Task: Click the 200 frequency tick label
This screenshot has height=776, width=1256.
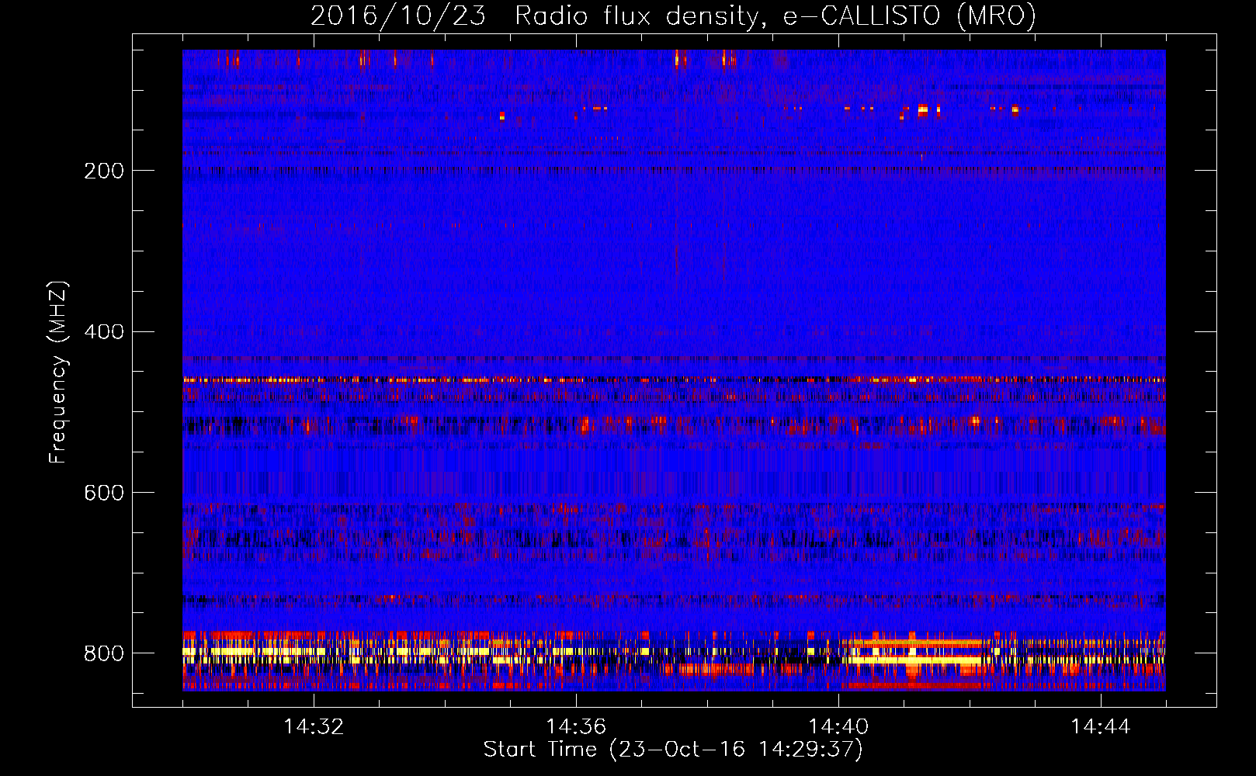Action: tap(104, 171)
